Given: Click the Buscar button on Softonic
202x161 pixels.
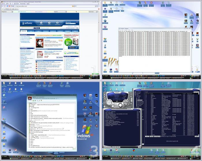Looking at the screenshot, I should 37,28.
